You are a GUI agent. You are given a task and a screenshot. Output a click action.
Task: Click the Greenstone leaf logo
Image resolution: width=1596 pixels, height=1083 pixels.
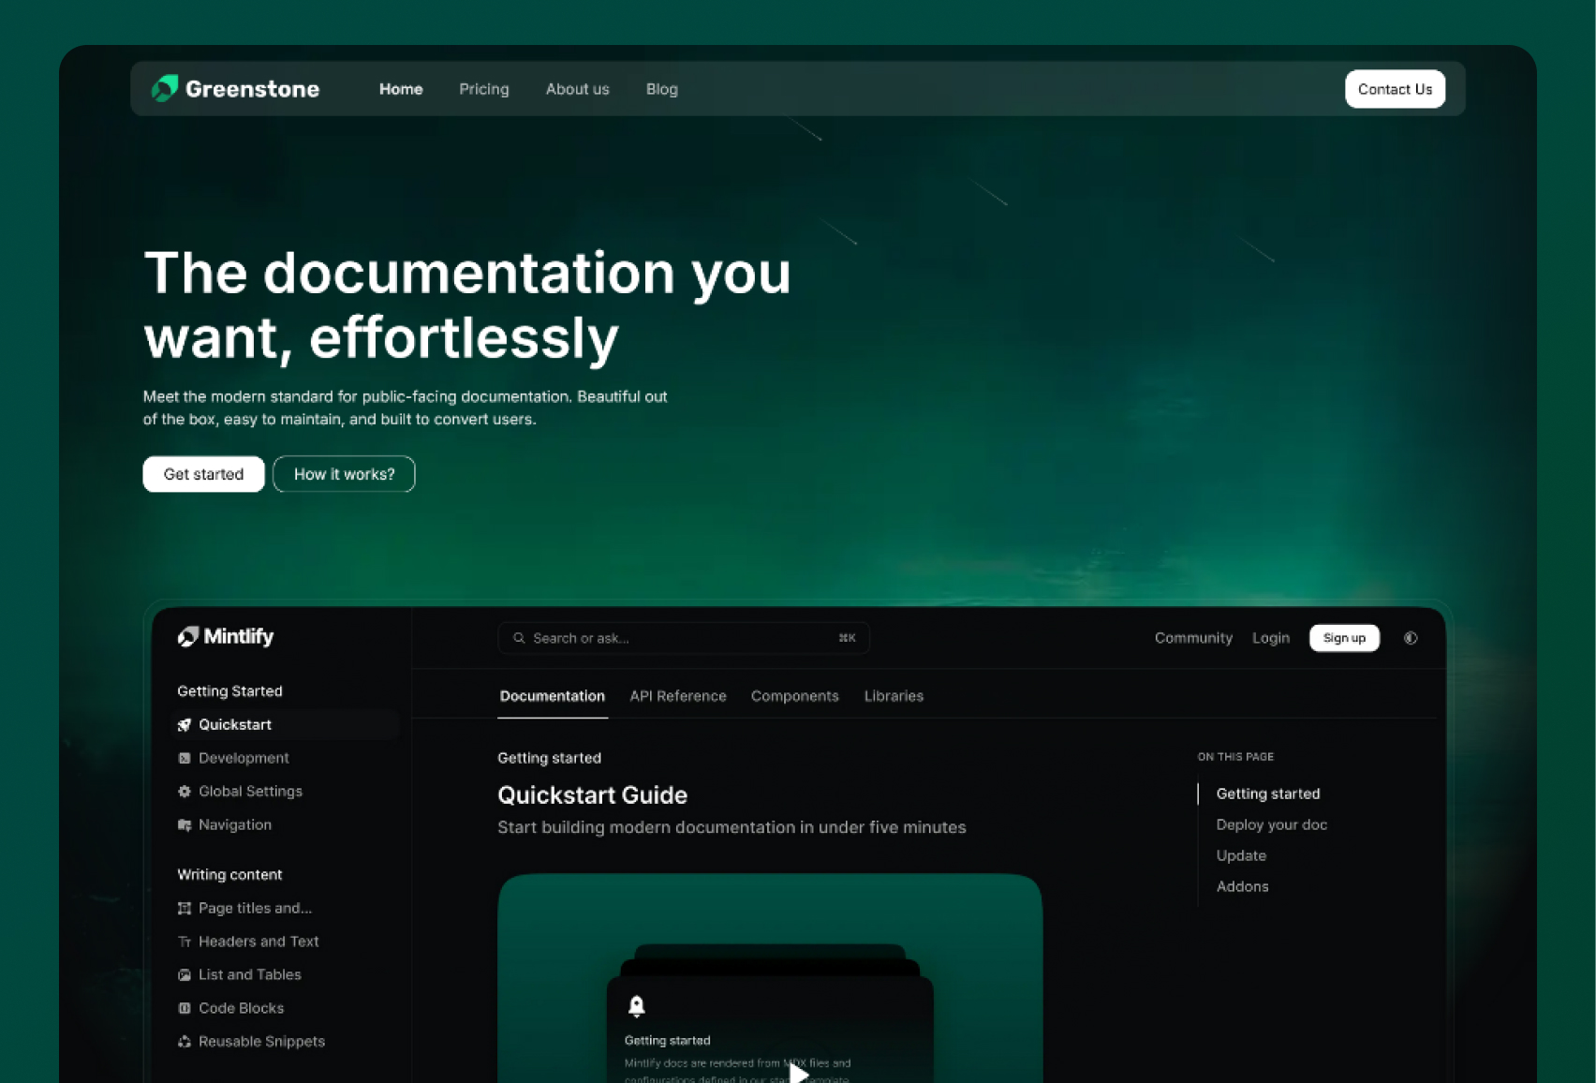click(166, 88)
